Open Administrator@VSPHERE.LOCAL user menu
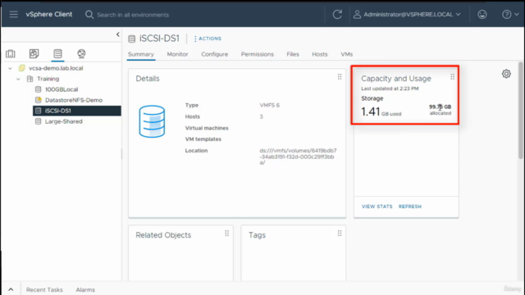525x295 pixels. click(x=407, y=15)
